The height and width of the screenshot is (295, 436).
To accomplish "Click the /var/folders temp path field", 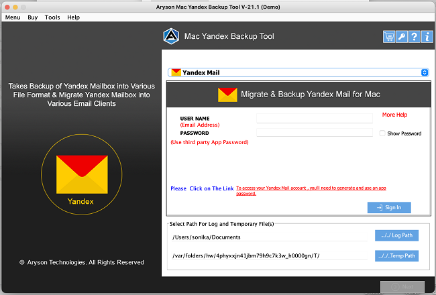I will tap(270, 255).
